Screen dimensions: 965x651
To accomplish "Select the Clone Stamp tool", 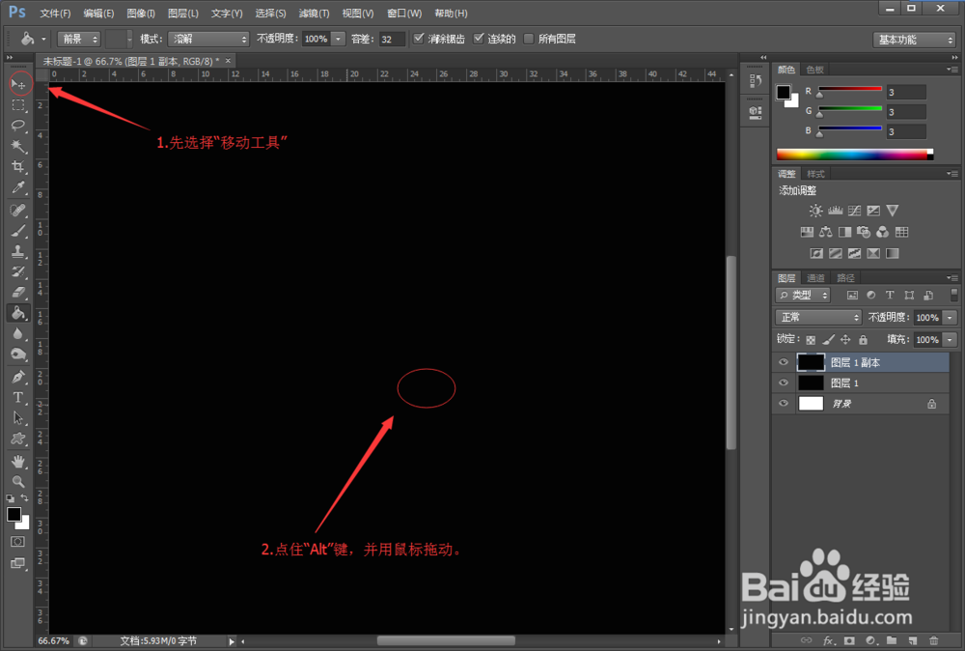I will click(x=19, y=251).
